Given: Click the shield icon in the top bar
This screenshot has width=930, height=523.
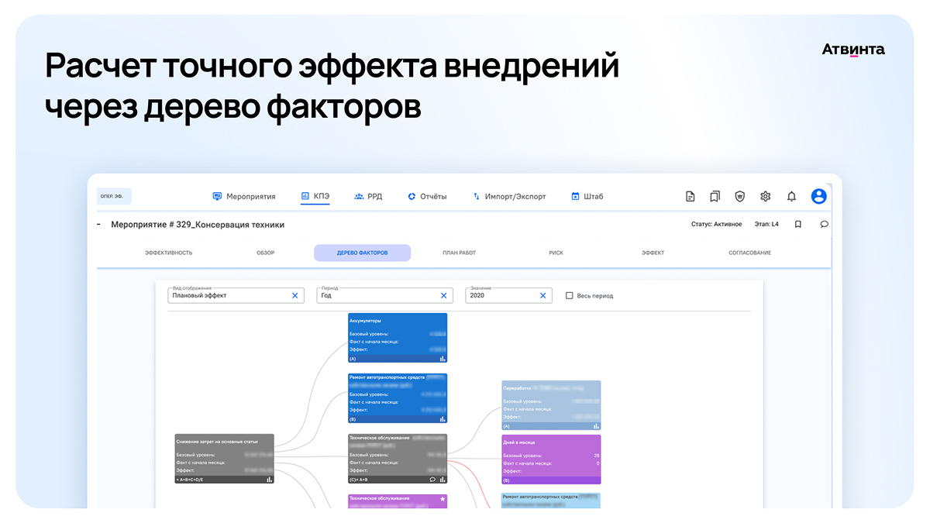Looking at the screenshot, I should click(739, 197).
